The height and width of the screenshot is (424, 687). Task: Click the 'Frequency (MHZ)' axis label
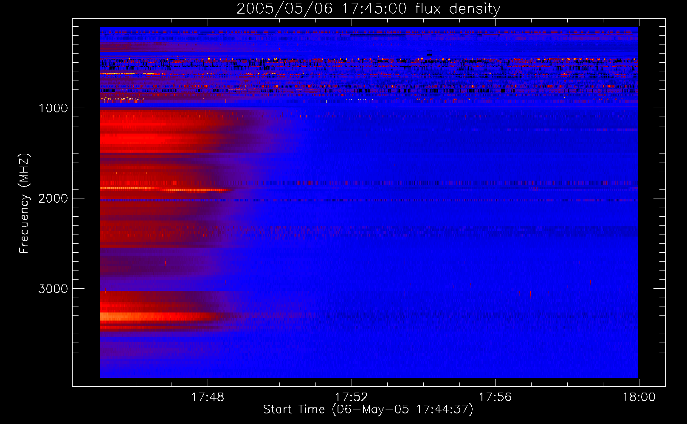24,203
